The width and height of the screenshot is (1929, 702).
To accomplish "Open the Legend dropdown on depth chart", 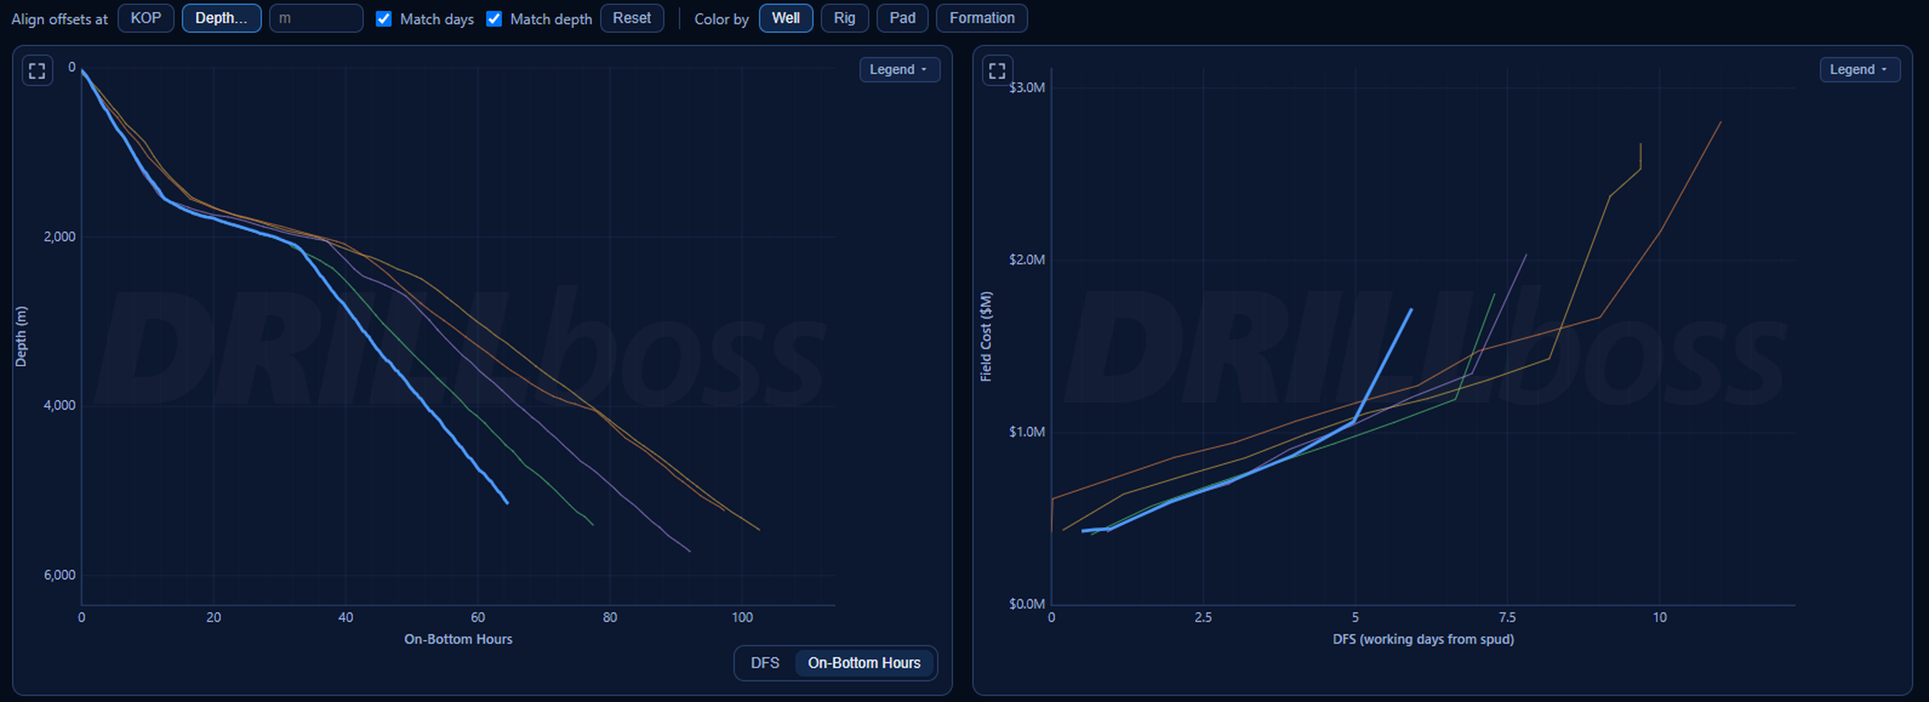I will pyautogui.click(x=899, y=70).
